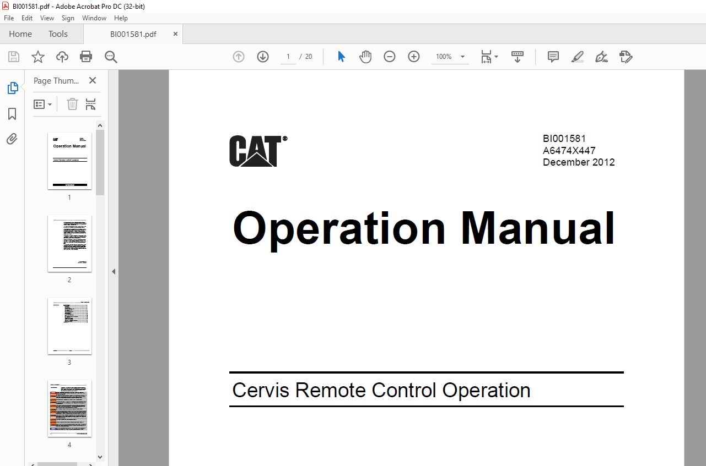The image size is (706, 466).
Task: Bookmark the file with the star icon
Action: pos(37,57)
